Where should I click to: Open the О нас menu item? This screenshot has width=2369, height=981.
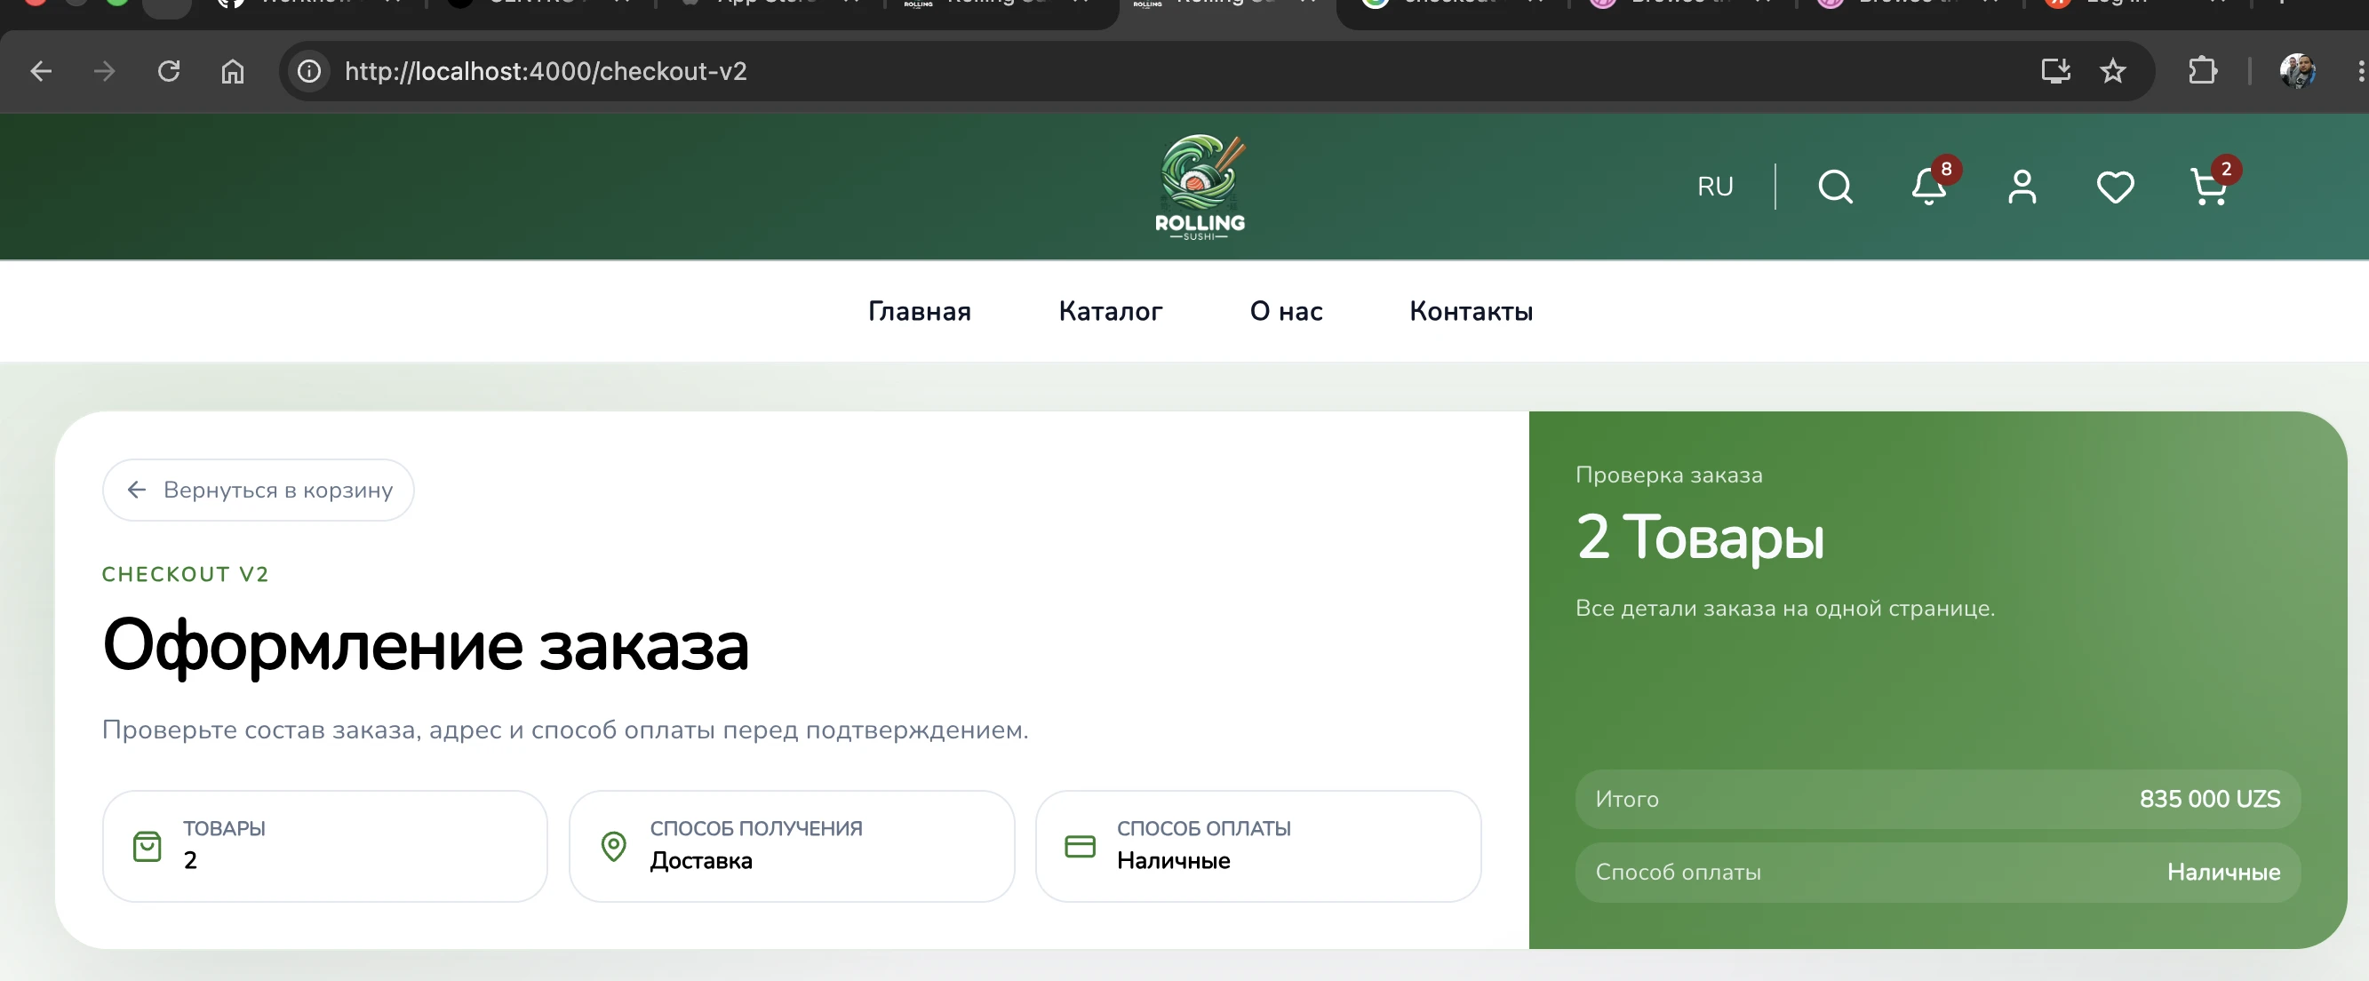point(1286,311)
